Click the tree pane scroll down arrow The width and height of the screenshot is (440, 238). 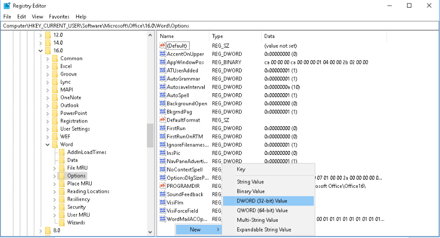pos(150,232)
